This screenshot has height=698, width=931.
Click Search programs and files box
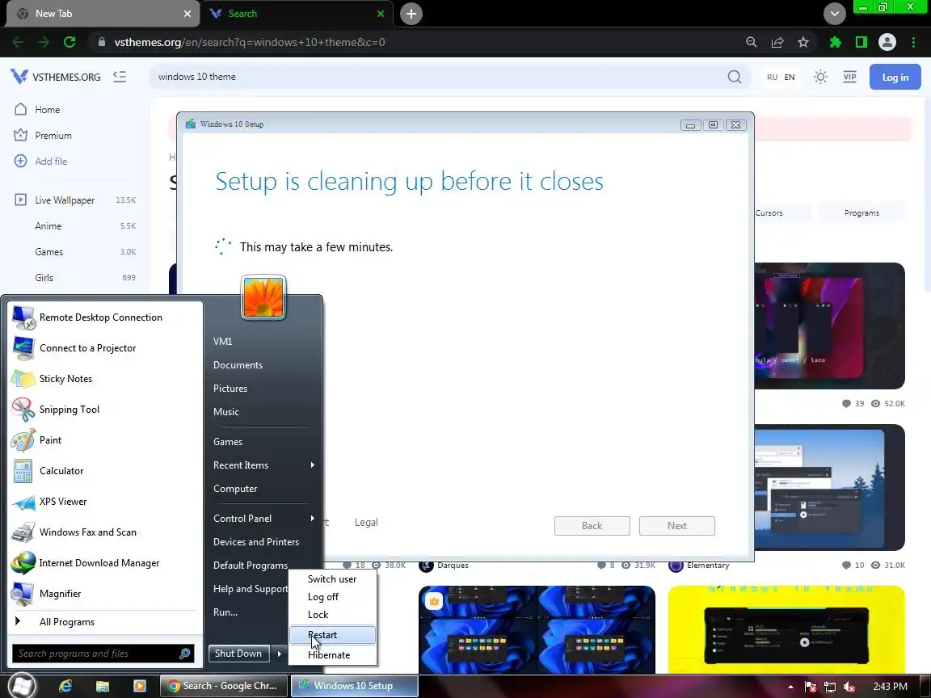103,654
